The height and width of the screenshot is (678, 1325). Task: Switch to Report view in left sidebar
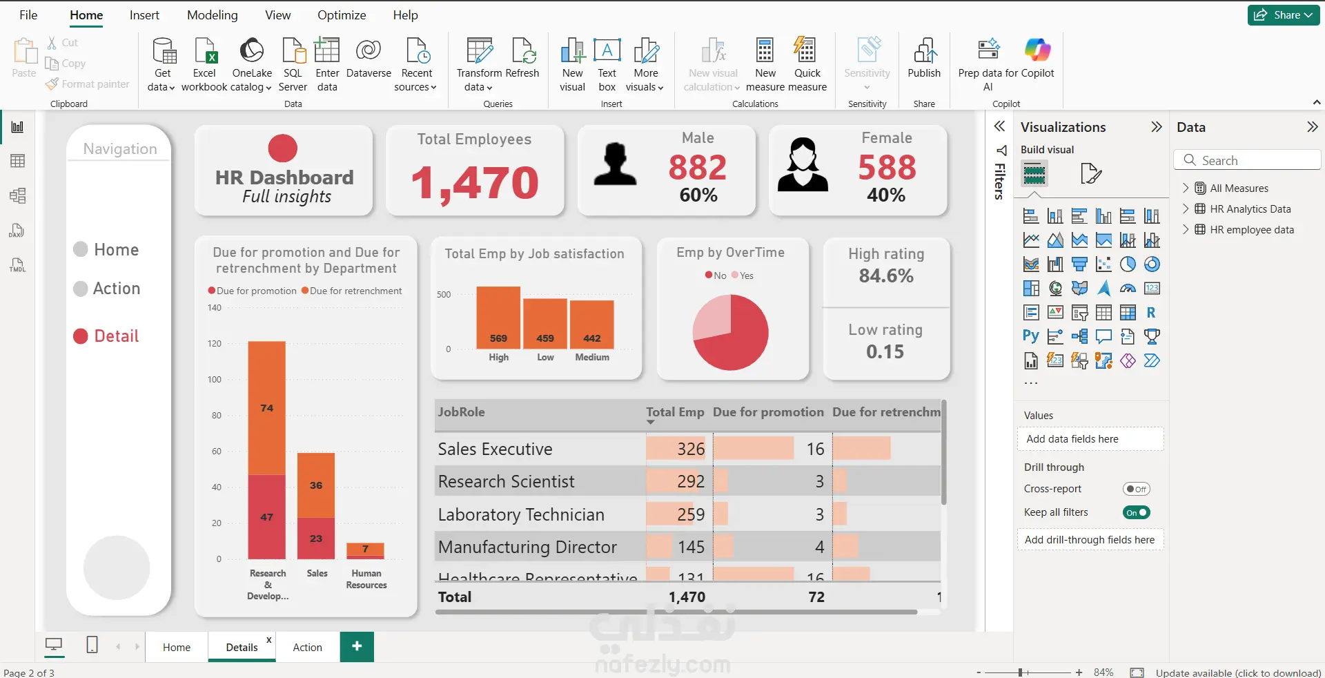(17, 127)
